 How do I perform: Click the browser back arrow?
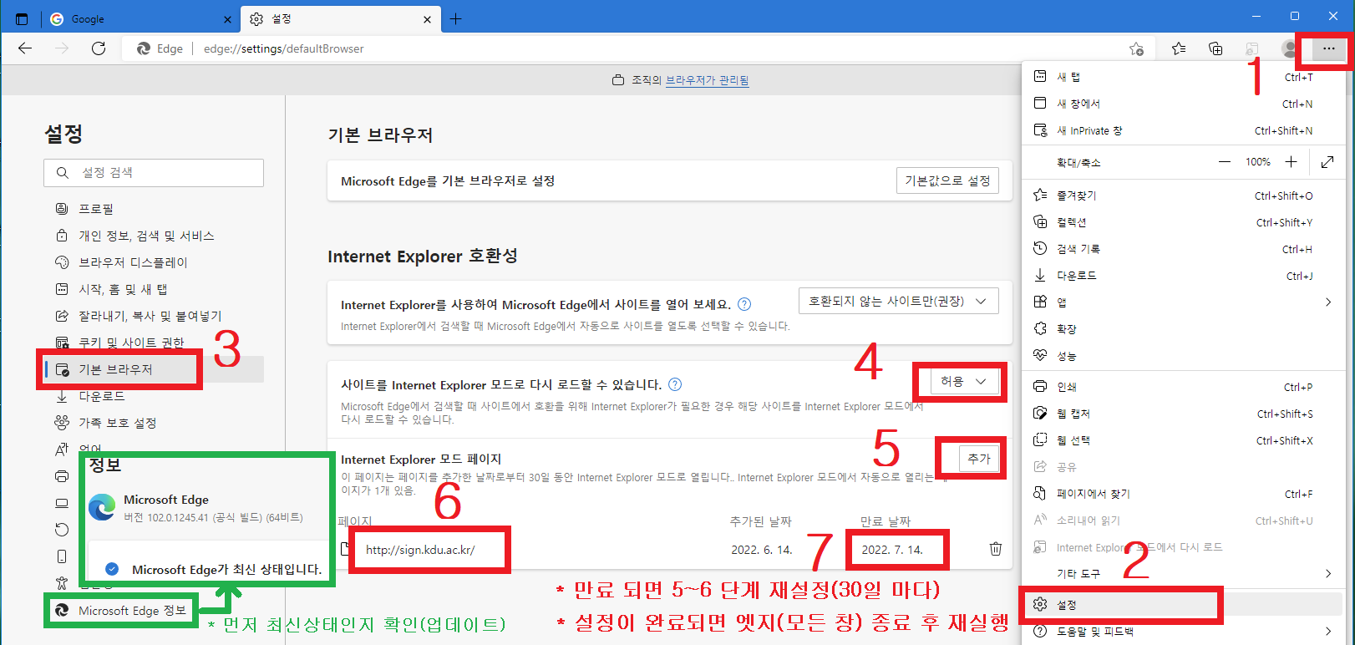(25, 48)
